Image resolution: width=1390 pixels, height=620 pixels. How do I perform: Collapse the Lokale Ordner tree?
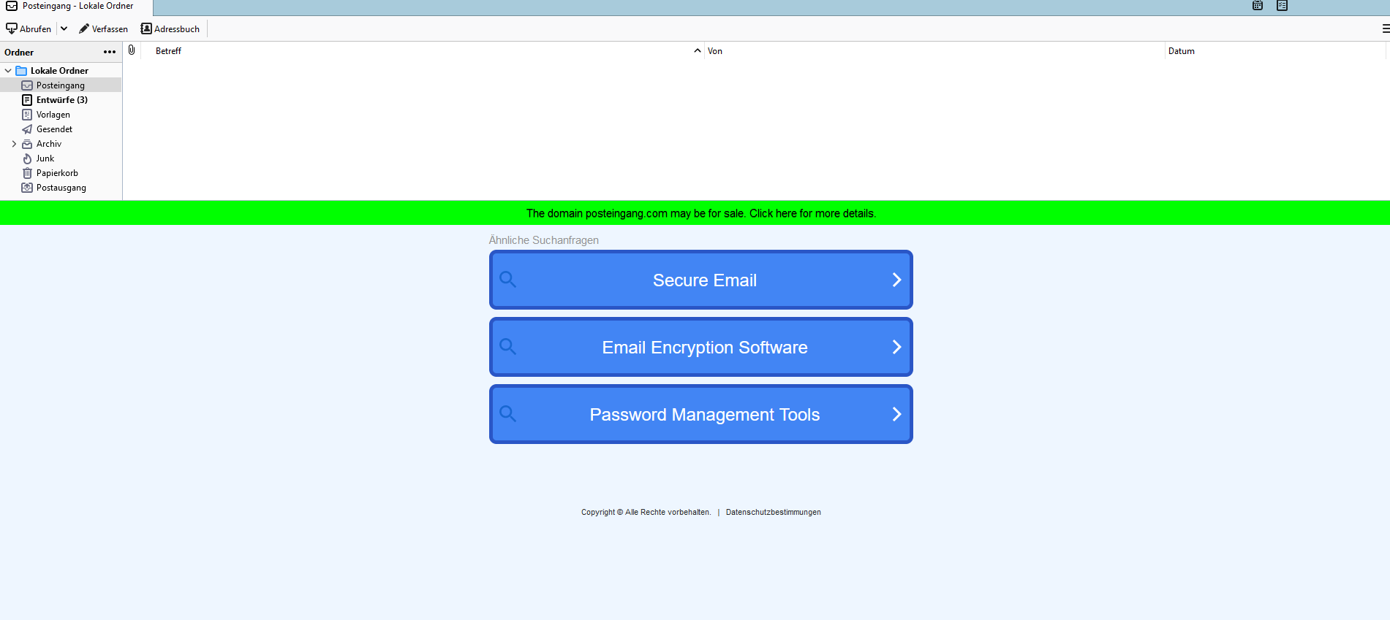coord(8,71)
